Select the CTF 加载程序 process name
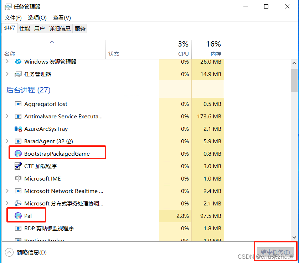The height and width of the screenshot is (263, 299). (x=40, y=166)
